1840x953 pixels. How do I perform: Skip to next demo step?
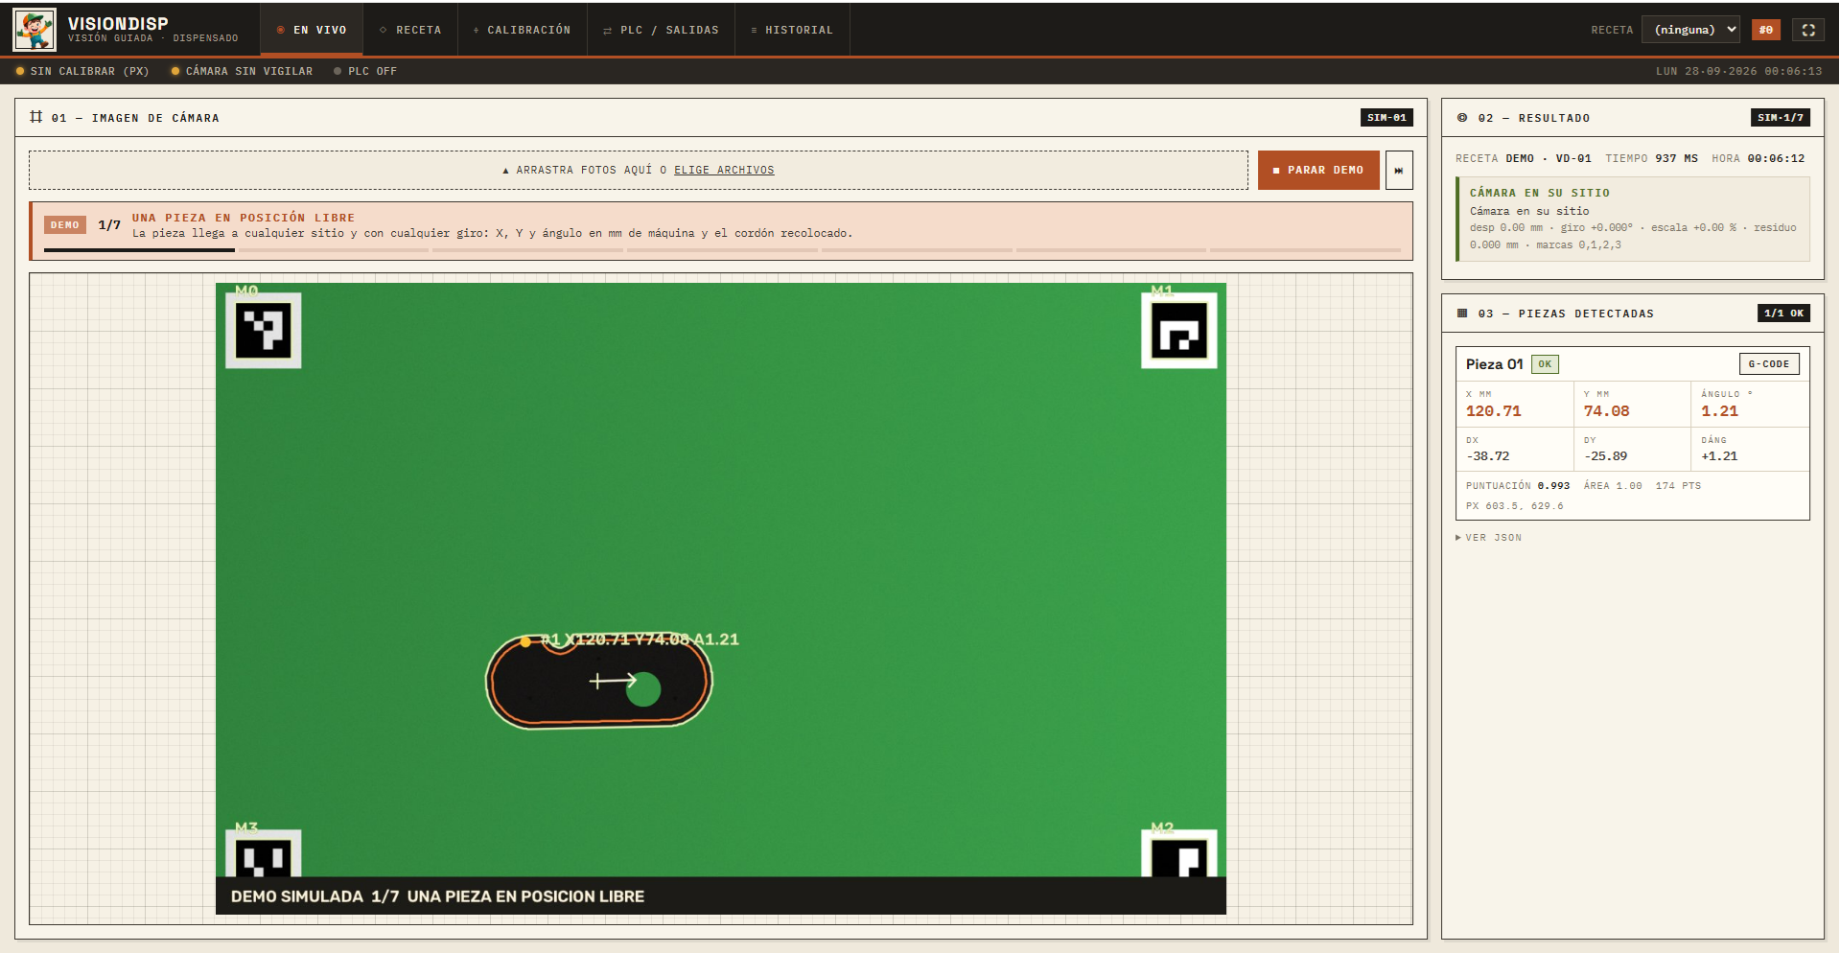[x=1399, y=170]
